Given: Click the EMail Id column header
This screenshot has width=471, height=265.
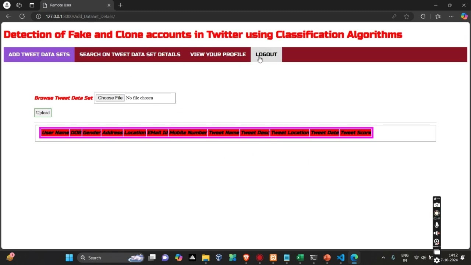Looking at the screenshot, I should 157,132.
